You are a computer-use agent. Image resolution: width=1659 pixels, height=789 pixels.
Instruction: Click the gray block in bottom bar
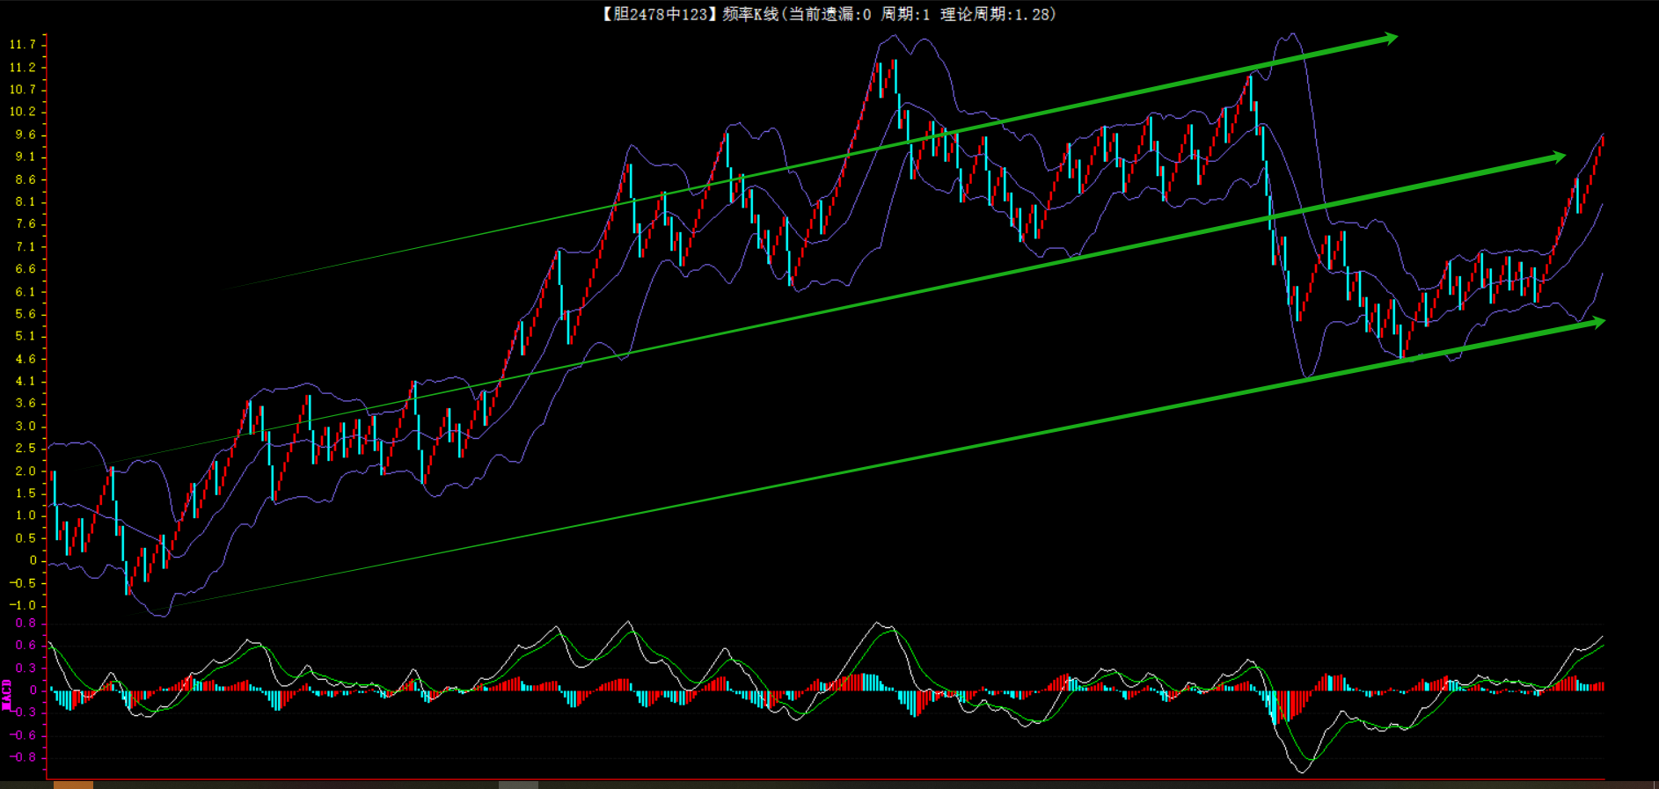(x=518, y=785)
